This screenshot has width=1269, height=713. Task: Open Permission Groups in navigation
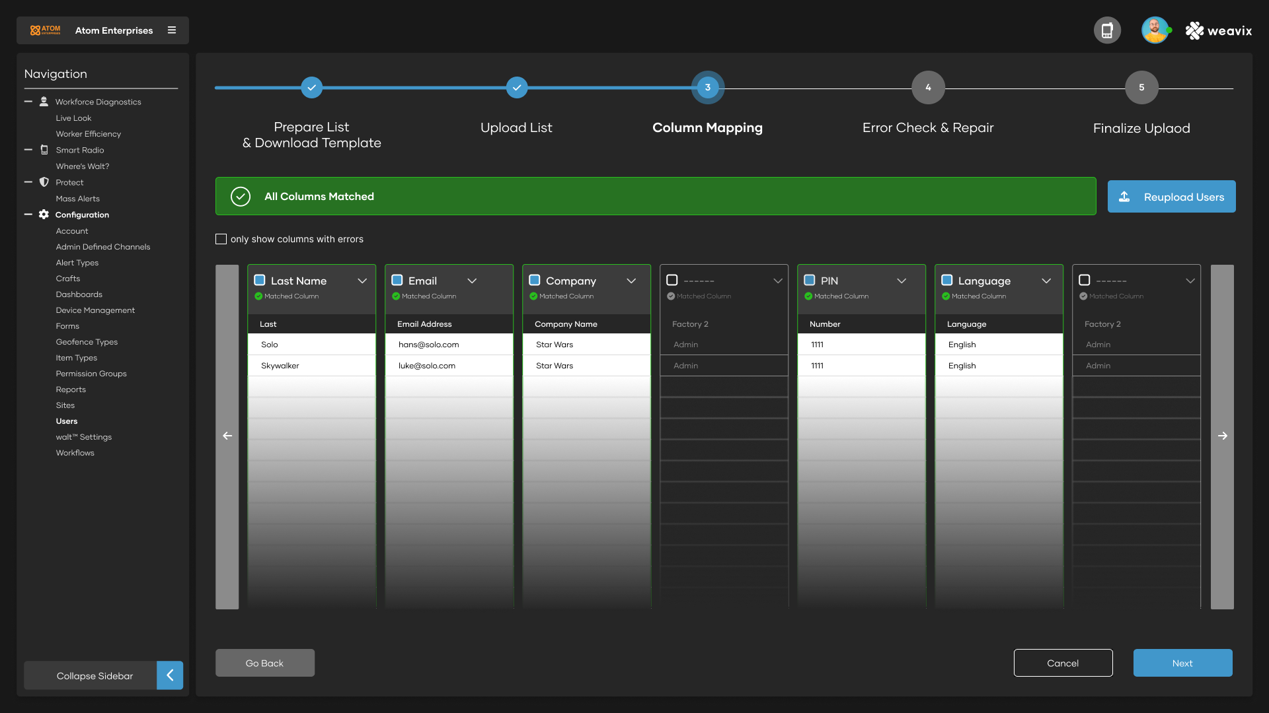coord(91,374)
